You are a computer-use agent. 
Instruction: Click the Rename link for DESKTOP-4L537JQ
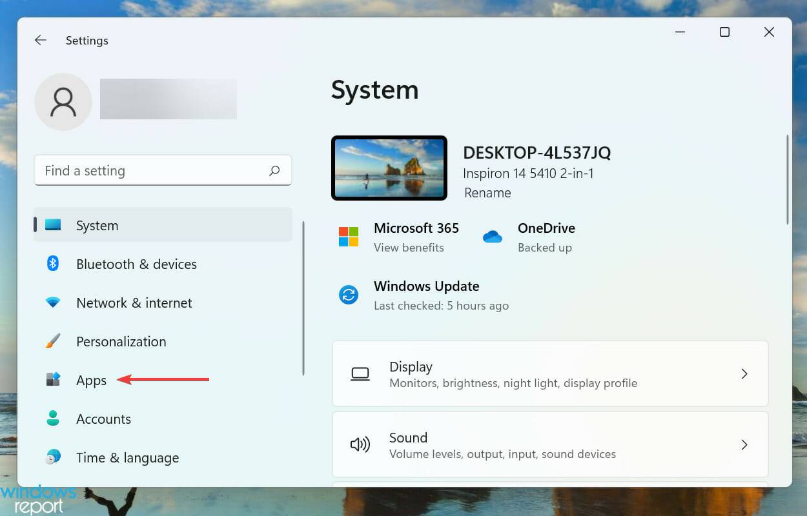[487, 192]
